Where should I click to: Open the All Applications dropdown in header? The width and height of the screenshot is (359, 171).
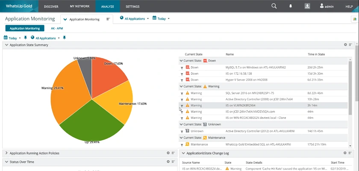click(x=134, y=18)
